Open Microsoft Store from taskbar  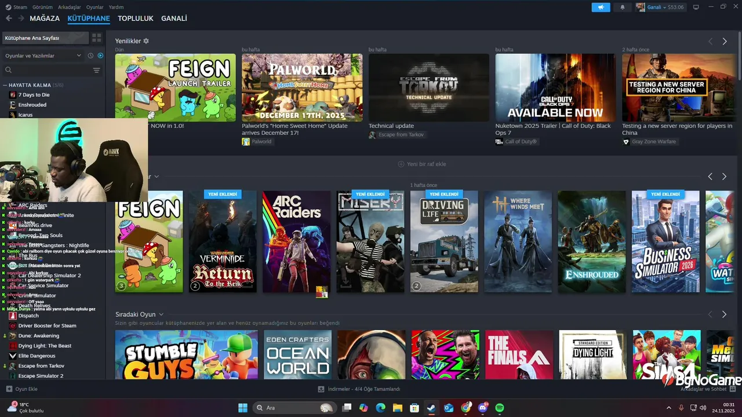(x=414, y=408)
